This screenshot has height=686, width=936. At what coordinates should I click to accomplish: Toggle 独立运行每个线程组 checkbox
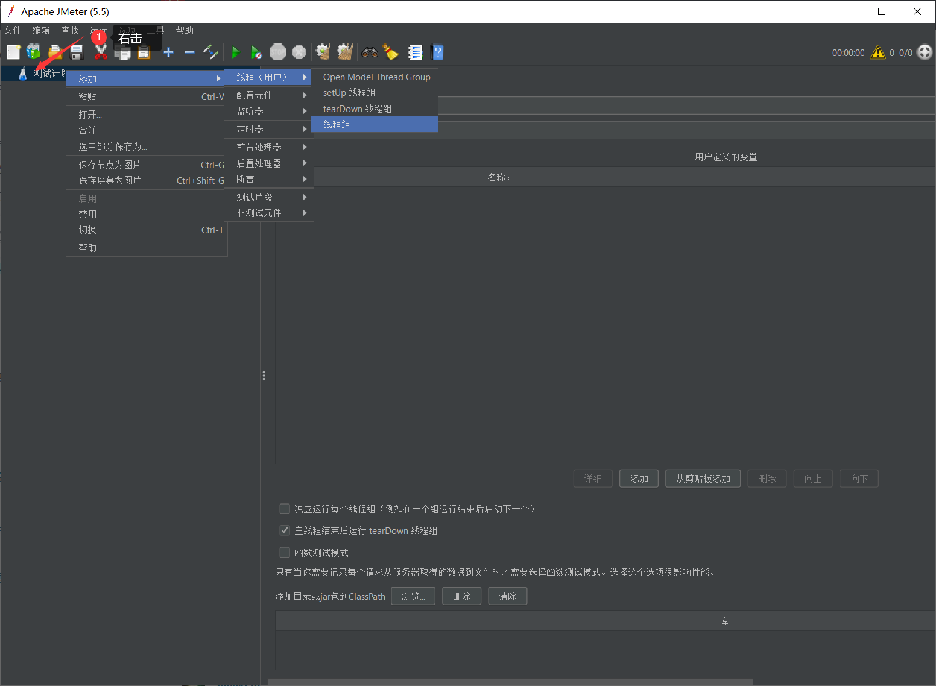(285, 509)
